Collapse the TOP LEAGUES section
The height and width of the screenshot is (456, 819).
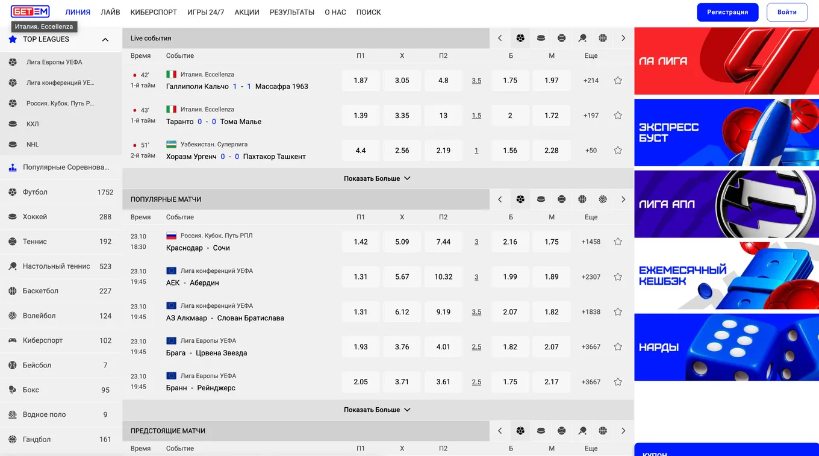[x=105, y=40]
